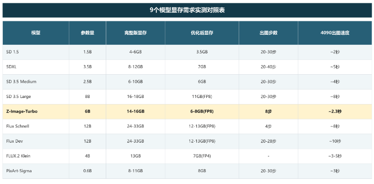374x184 pixels.
Task: Select the 12B value in Flux Dev row
Action: tap(88, 141)
